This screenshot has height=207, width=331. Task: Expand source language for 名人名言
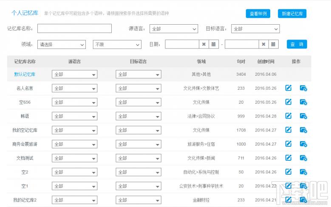tap(74, 88)
